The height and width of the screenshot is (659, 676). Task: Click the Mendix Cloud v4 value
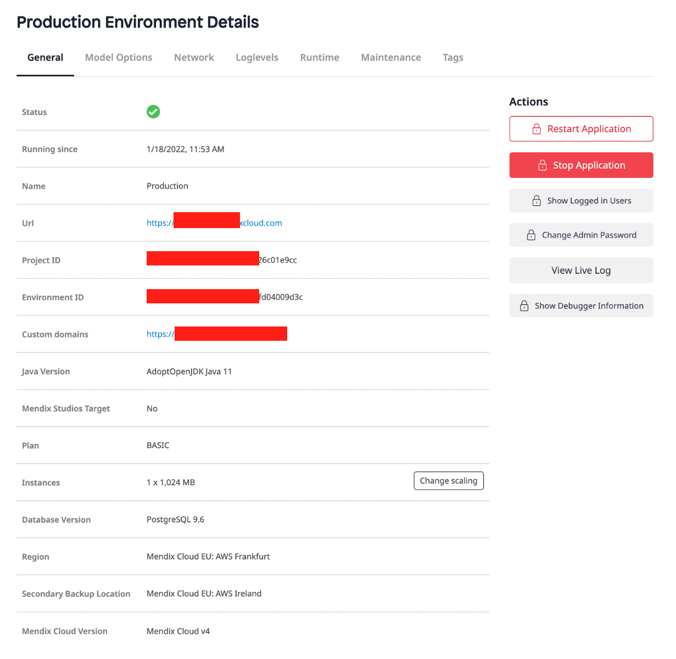[178, 631]
